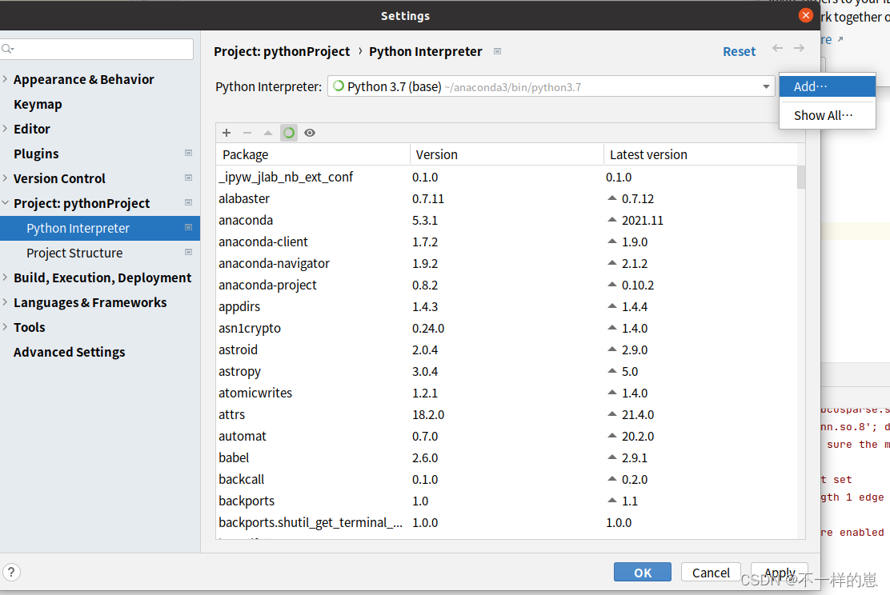Select the babel package row
The height and width of the screenshot is (595, 890).
click(x=507, y=457)
